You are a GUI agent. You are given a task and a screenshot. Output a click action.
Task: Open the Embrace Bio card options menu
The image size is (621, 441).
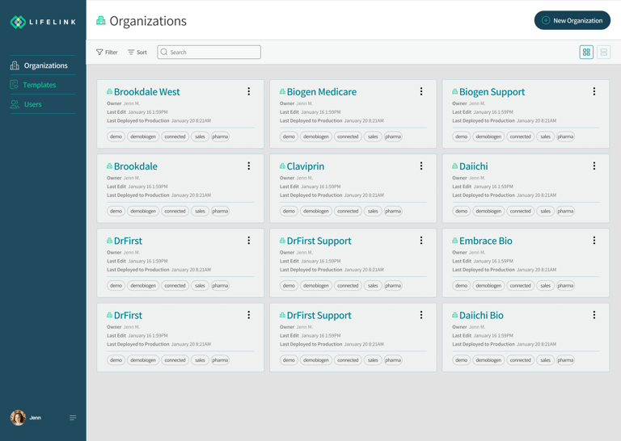point(594,240)
